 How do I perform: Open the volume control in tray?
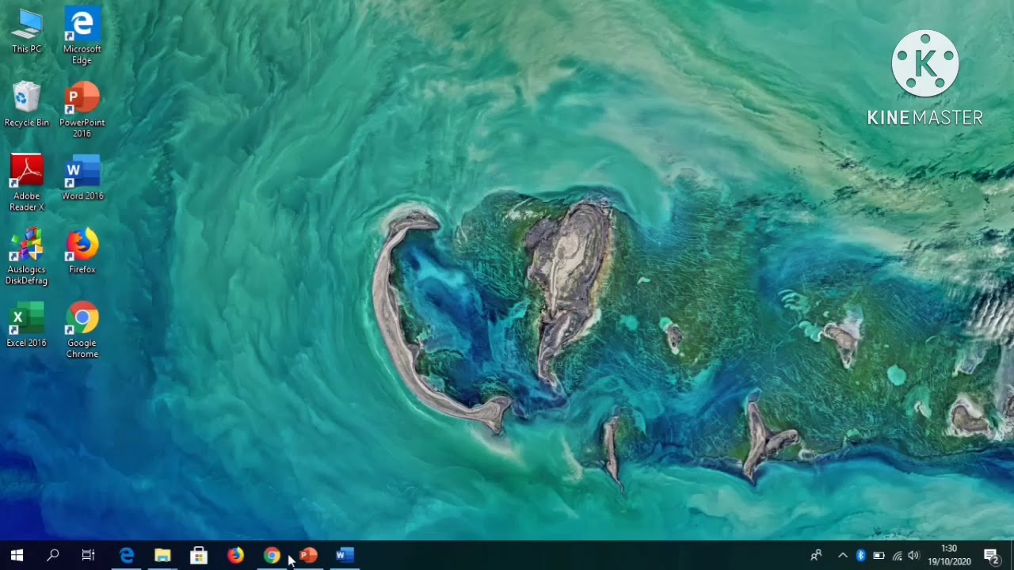pyautogui.click(x=914, y=556)
